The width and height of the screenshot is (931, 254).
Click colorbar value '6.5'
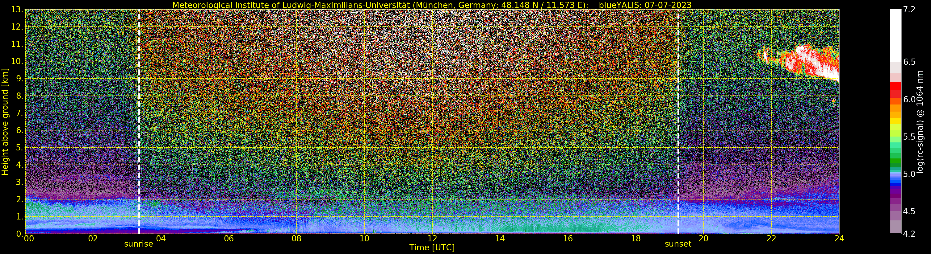(909, 62)
